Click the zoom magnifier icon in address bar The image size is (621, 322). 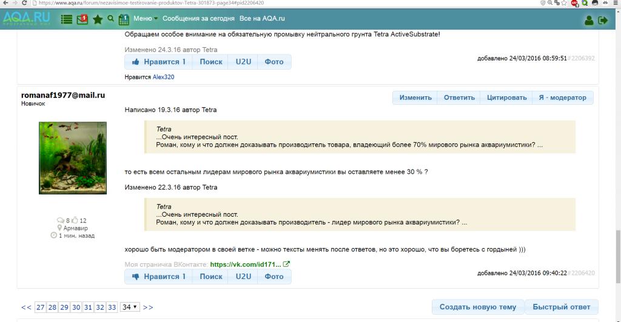pyautogui.click(x=550, y=3)
